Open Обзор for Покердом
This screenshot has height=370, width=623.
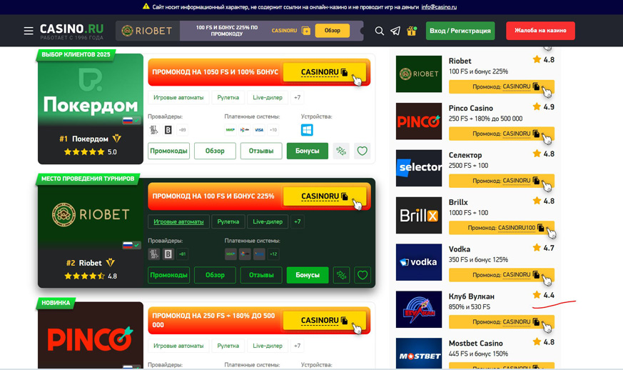click(x=215, y=151)
